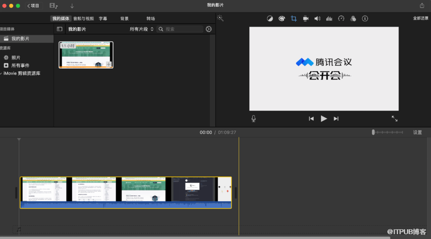Toggle the library sidebar visibility
The image size is (431, 239).
tap(60, 29)
